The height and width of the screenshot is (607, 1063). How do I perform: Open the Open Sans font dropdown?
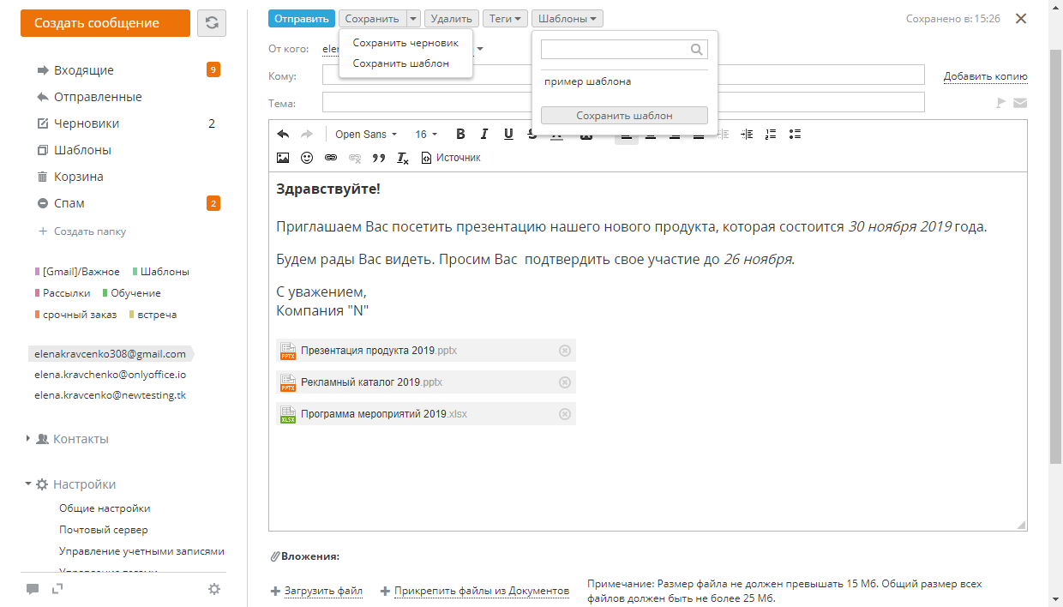click(x=366, y=135)
